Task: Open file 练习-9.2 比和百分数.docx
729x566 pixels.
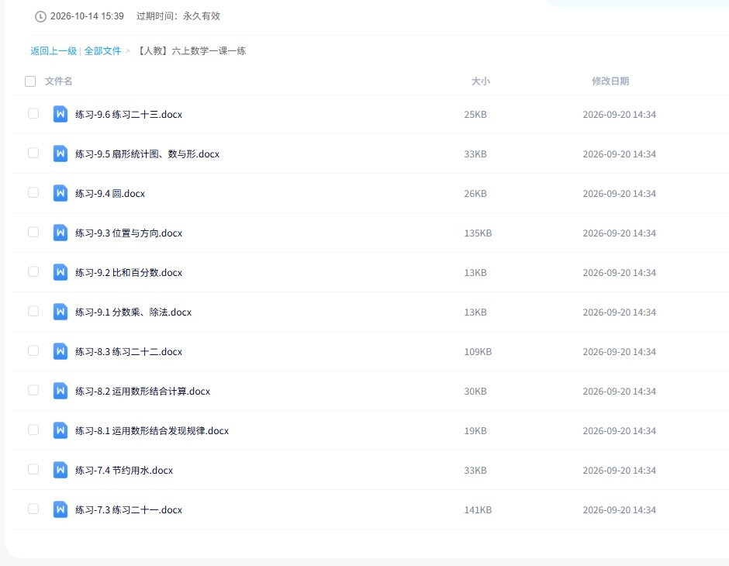Action: coord(129,272)
